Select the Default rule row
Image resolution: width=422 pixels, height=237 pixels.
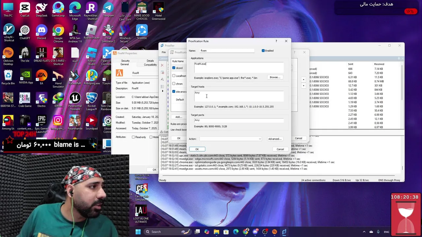pos(180,99)
